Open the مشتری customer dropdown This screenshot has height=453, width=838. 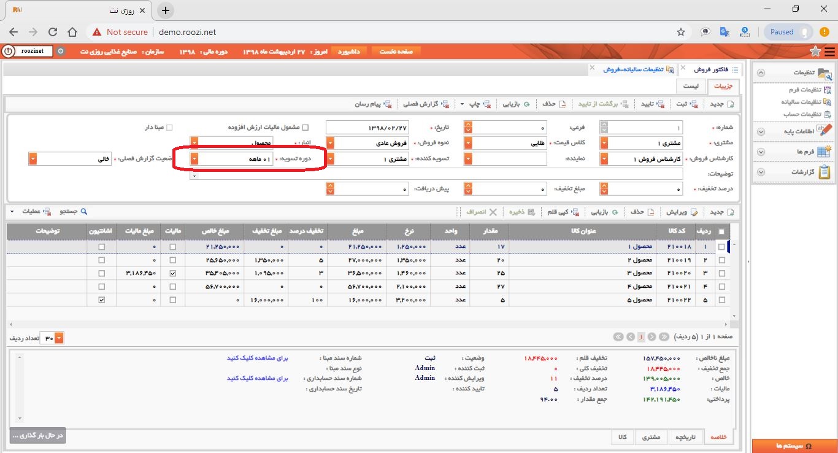(x=604, y=143)
